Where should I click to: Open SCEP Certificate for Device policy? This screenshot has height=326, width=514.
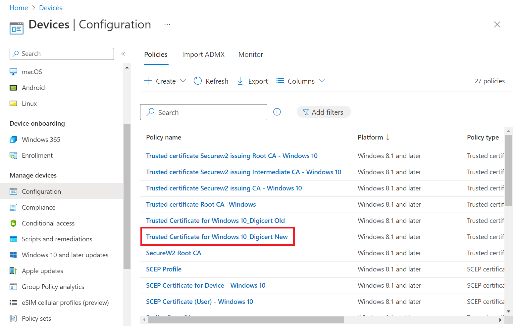[x=206, y=285]
